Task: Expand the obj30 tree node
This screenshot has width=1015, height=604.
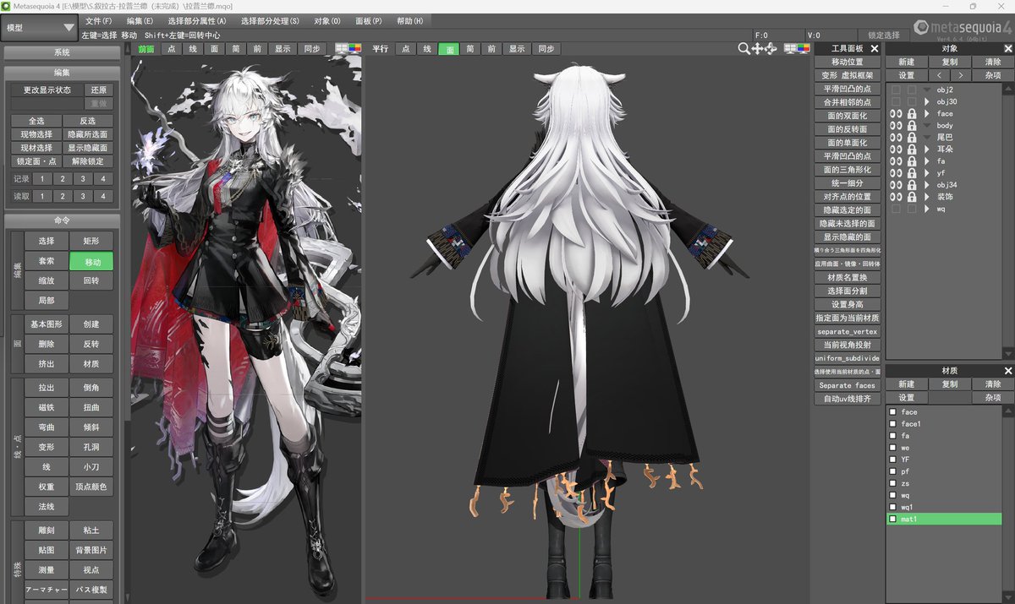Action: pos(927,101)
